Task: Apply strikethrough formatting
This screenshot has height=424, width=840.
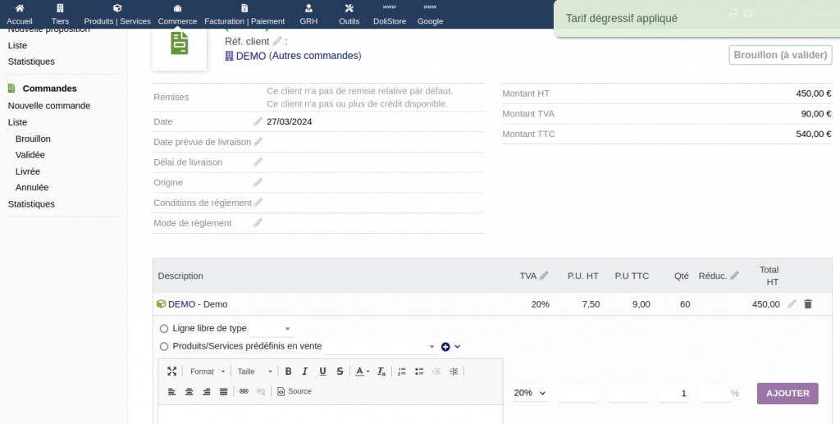Action: click(340, 372)
